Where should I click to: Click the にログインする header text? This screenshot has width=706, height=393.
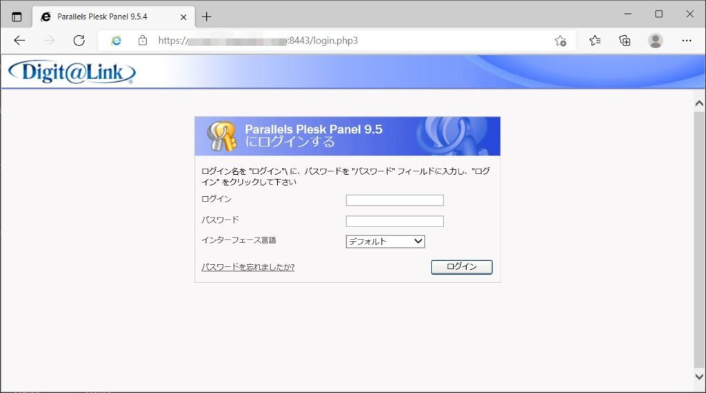pos(290,142)
